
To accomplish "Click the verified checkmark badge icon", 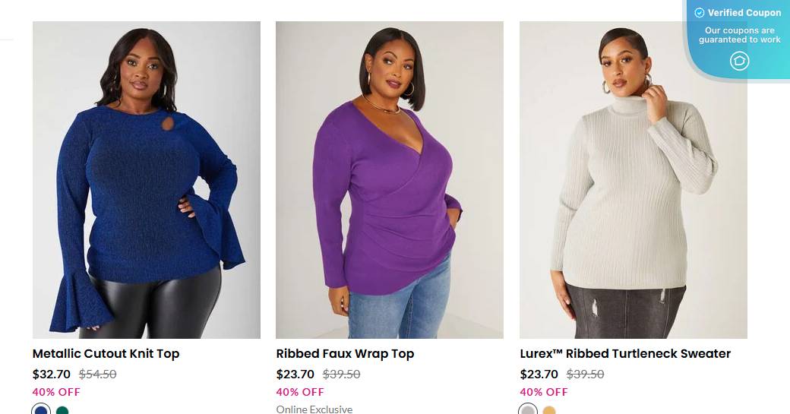I will tap(699, 13).
